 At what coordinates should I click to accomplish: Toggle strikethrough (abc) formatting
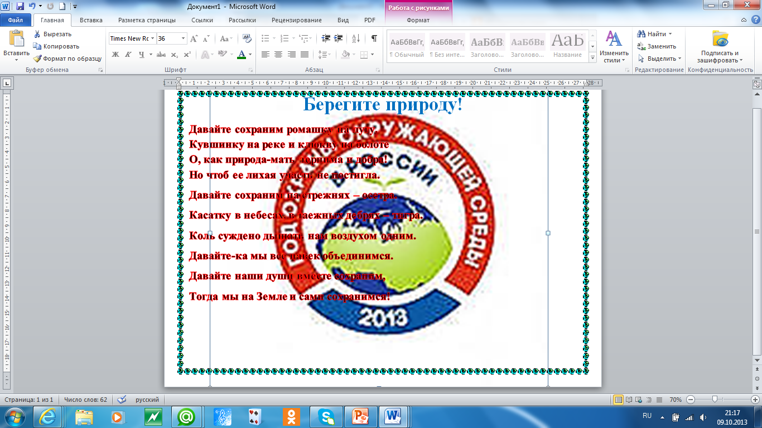click(161, 55)
